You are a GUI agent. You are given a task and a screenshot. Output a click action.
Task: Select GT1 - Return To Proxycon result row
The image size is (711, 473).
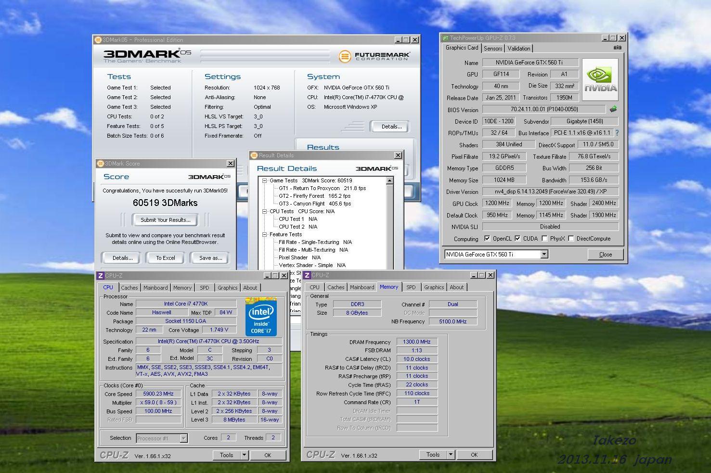[x=322, y=188]
